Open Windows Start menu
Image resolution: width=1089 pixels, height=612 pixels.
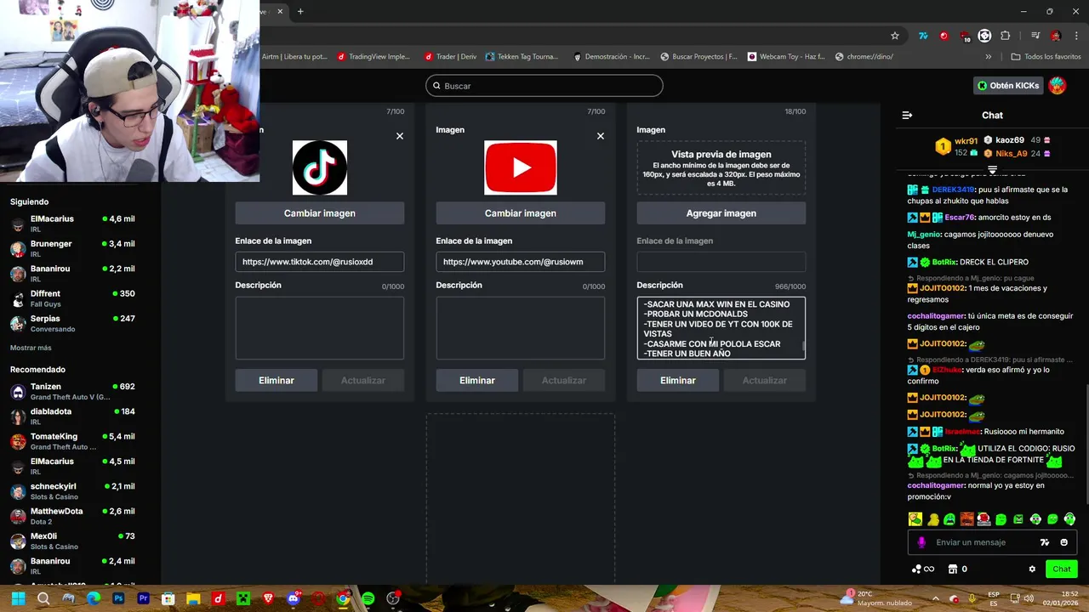pos(18,598)
